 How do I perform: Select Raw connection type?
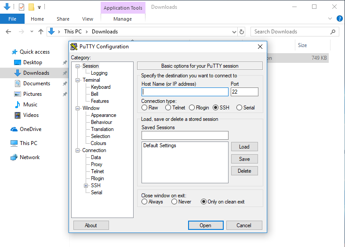tap(144, 108)
